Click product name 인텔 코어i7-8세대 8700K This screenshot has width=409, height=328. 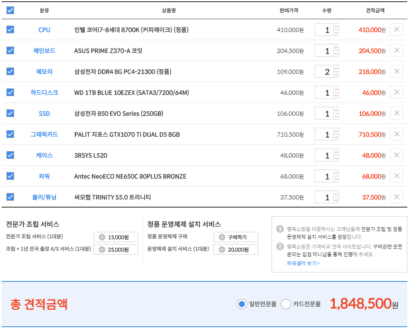pos(131,30)
